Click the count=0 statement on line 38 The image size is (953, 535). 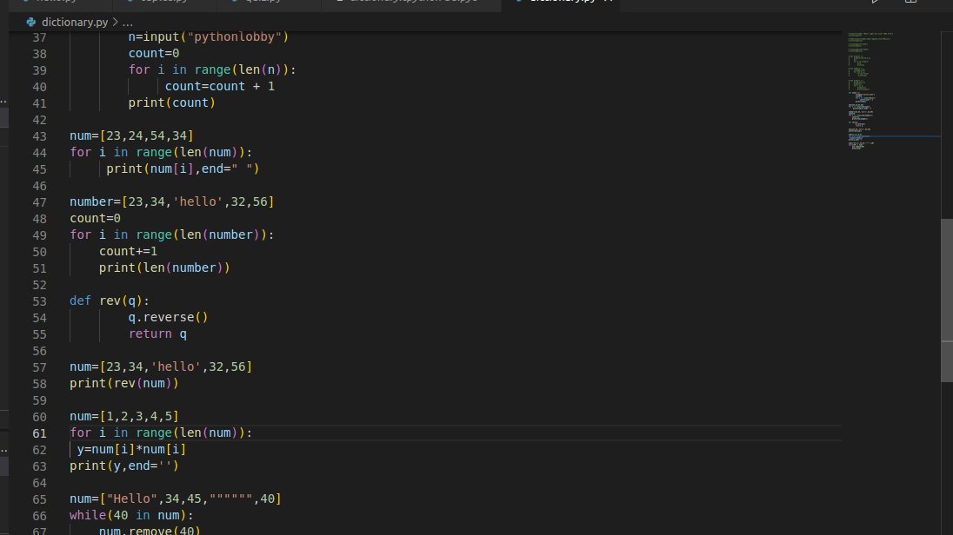154,54
